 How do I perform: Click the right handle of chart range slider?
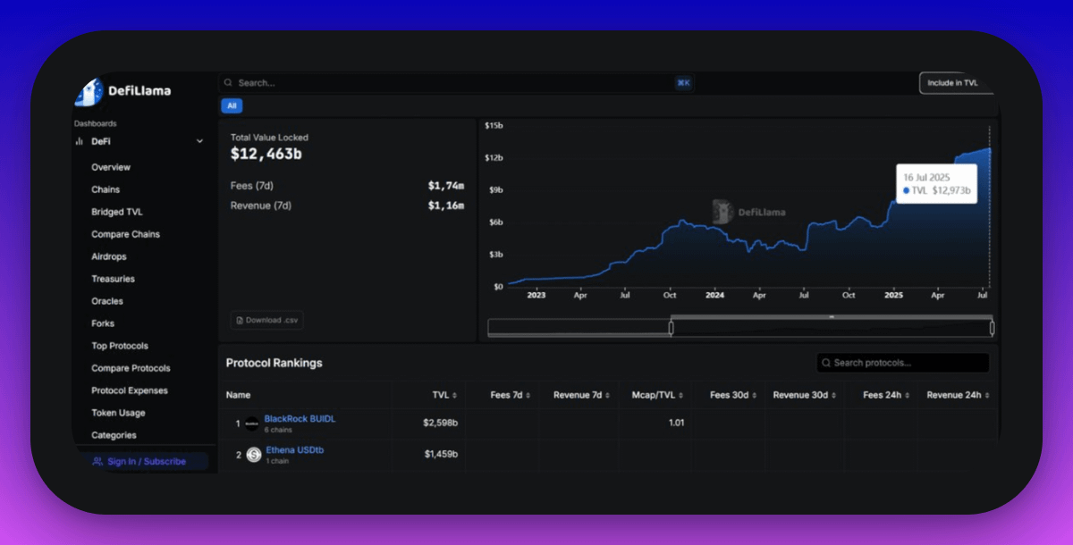993,328
